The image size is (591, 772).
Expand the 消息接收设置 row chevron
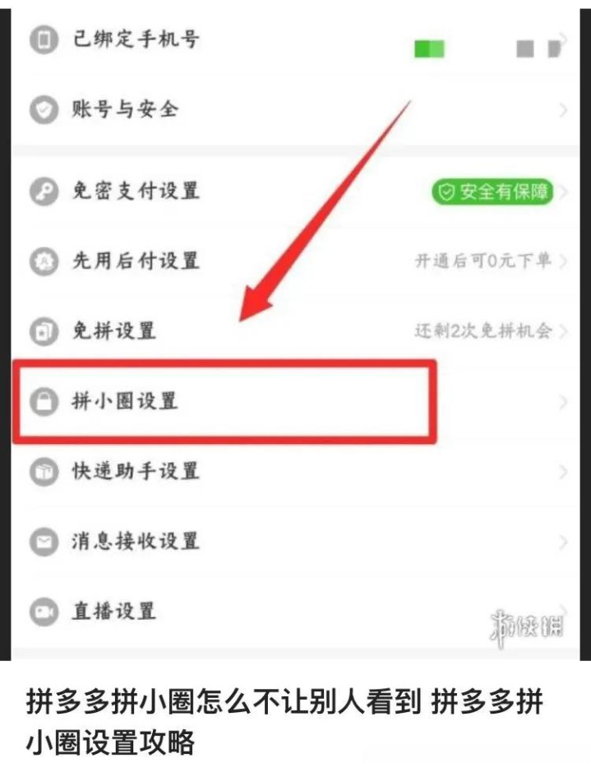[x=563, y=542]
